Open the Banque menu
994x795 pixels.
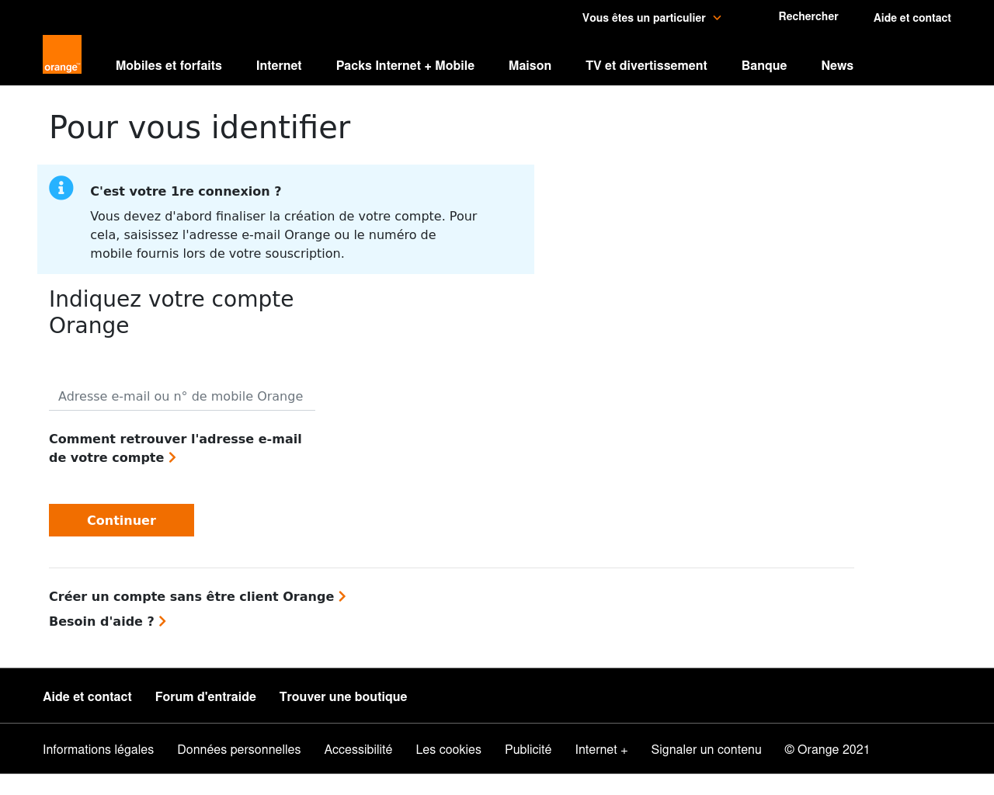coord(764,66)
